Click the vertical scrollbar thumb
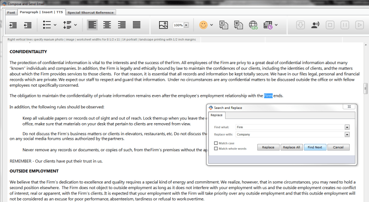This screenshot has height=202, width=369. tap(365, 89)
